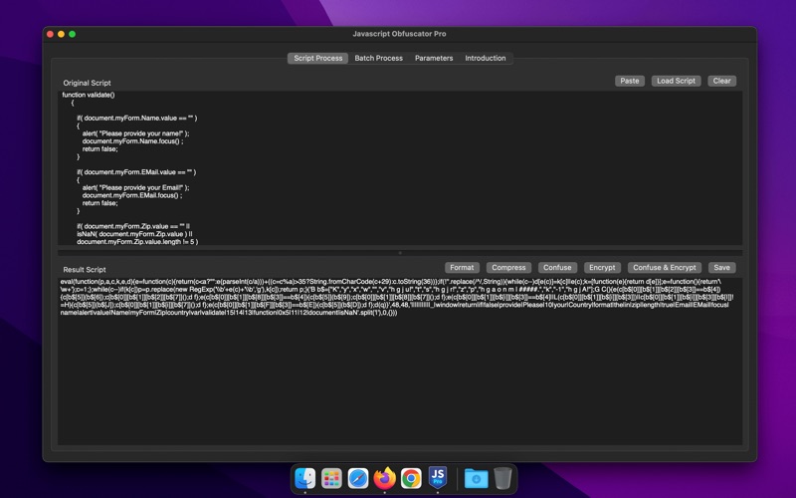Click the 'document.myForm.Name.focus()' line
The image size is (796, 498).
coord(132,141)
